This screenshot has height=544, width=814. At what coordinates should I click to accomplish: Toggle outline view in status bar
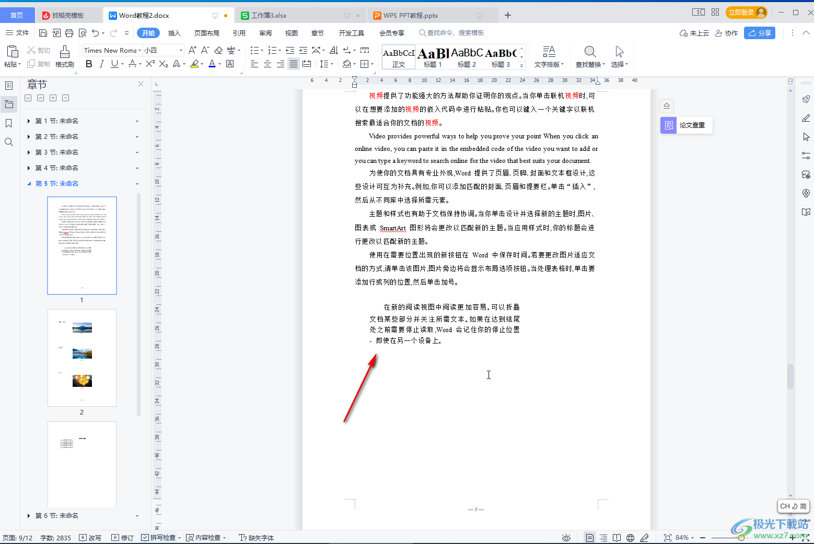point(604,538)
